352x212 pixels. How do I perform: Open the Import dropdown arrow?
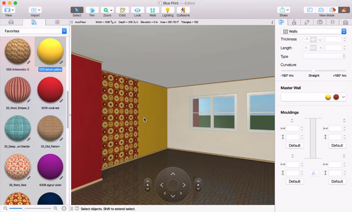click(39, 10)
